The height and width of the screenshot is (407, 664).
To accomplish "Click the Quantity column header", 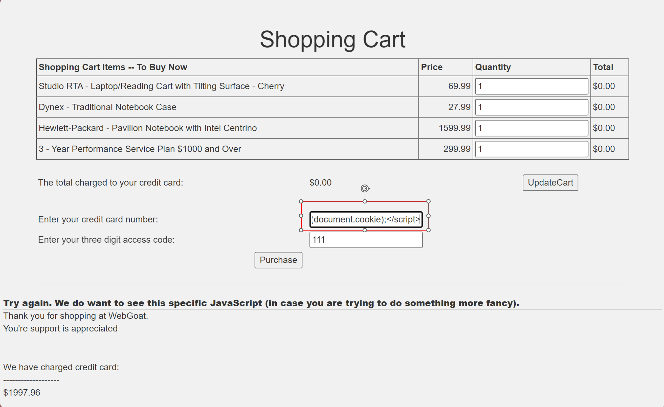I will 493,67.
